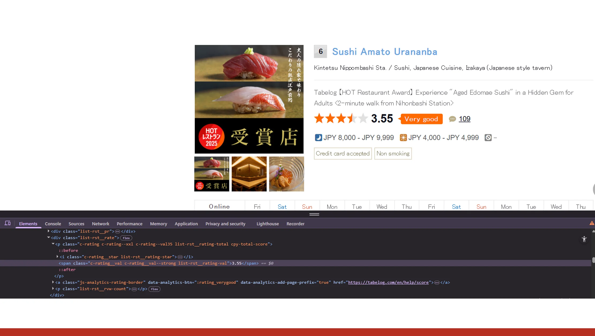Collapse the list-rst__rate div node
The height and width of the screenshot is (336, 595).
tap(48, 237)
